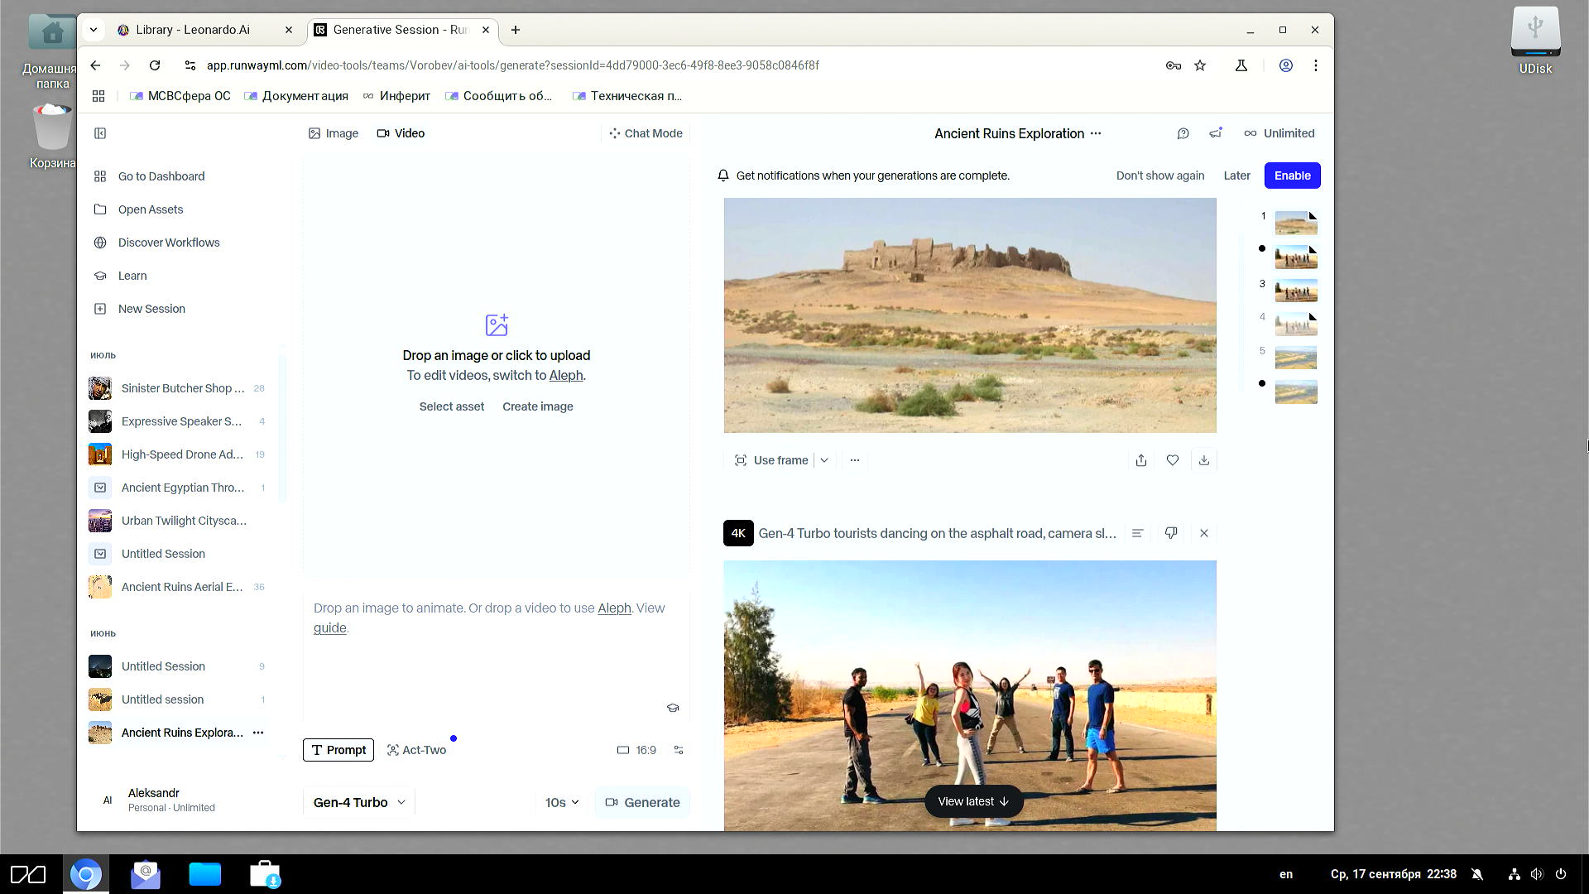Open video settings sliders icon
The width and height of the screenshot is (1589, 894).
pos(679,750)
